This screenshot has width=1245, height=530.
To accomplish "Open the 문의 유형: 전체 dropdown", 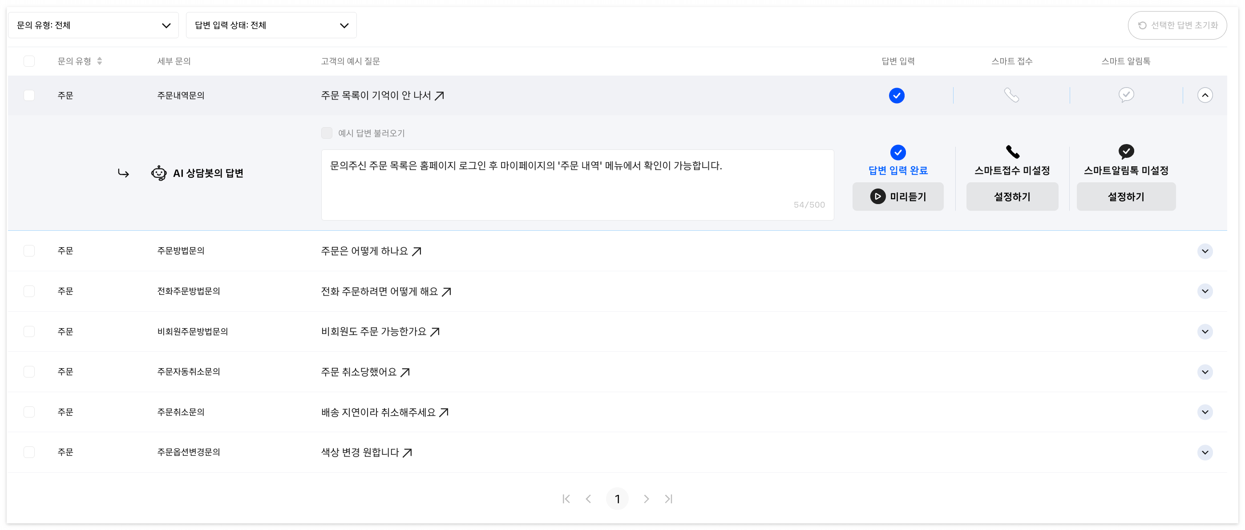I will (x=93, y=26).
